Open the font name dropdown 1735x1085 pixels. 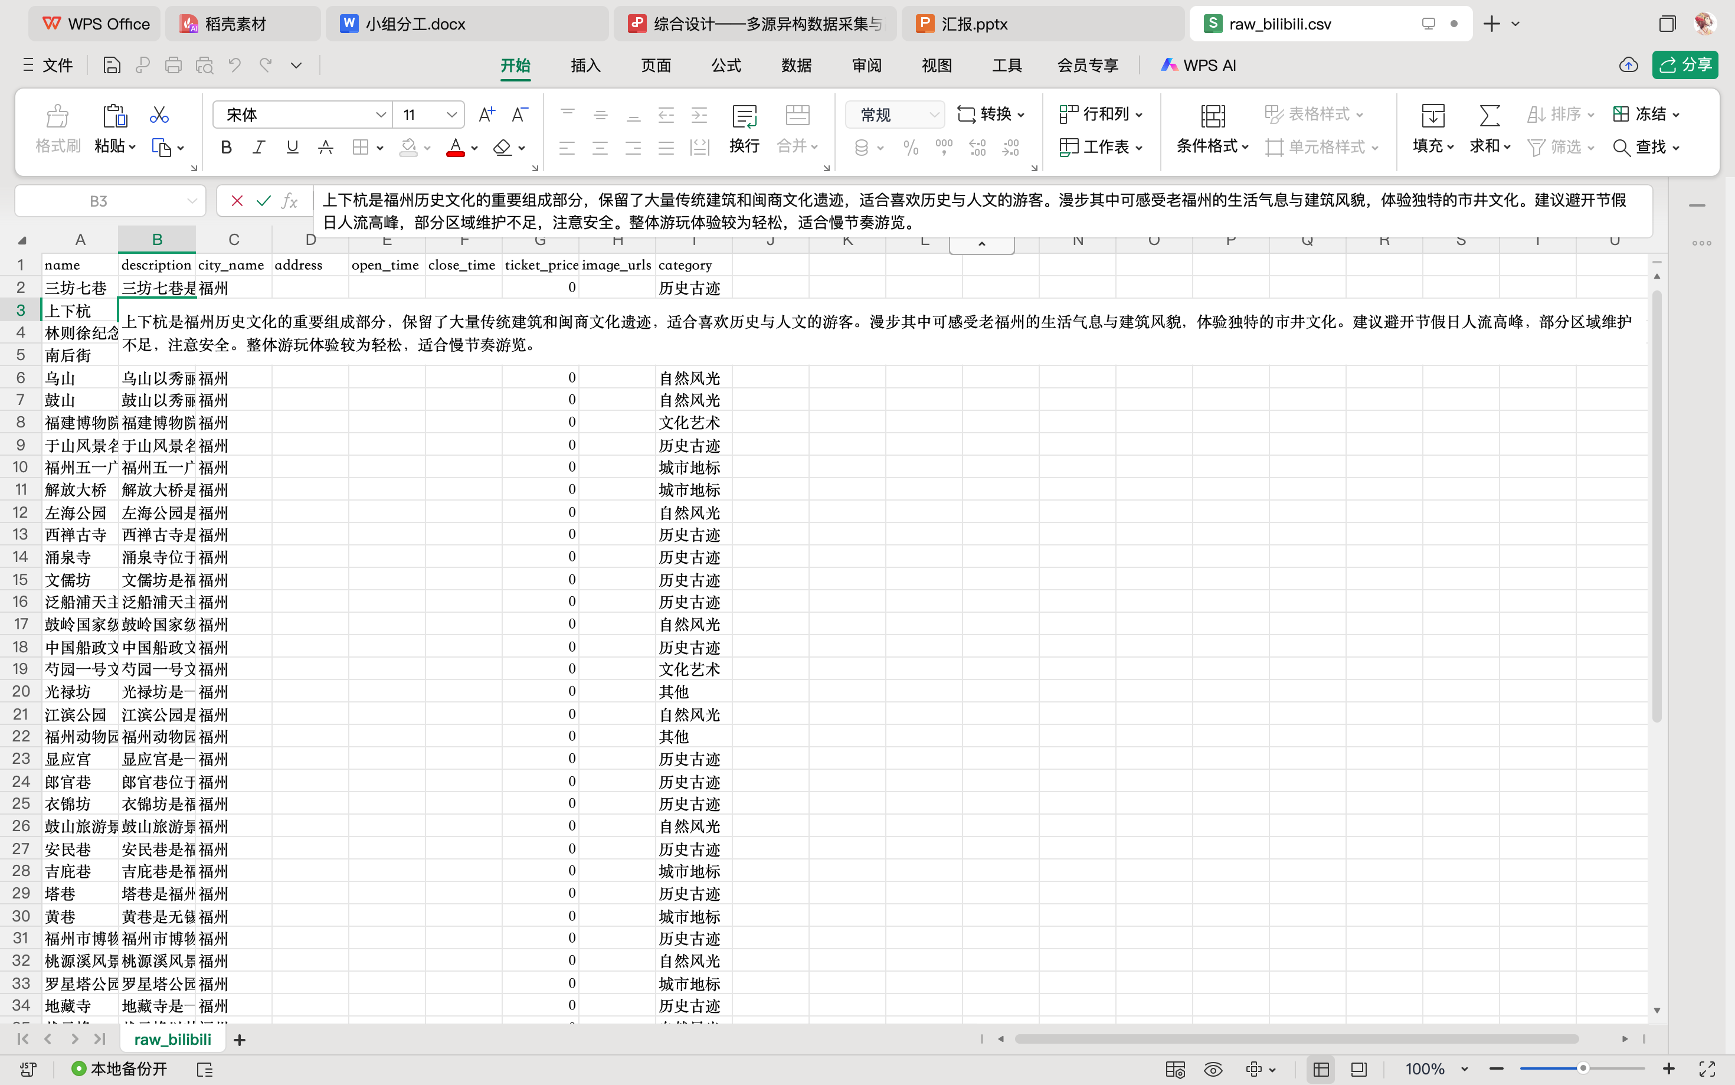[x=380, y=115]
